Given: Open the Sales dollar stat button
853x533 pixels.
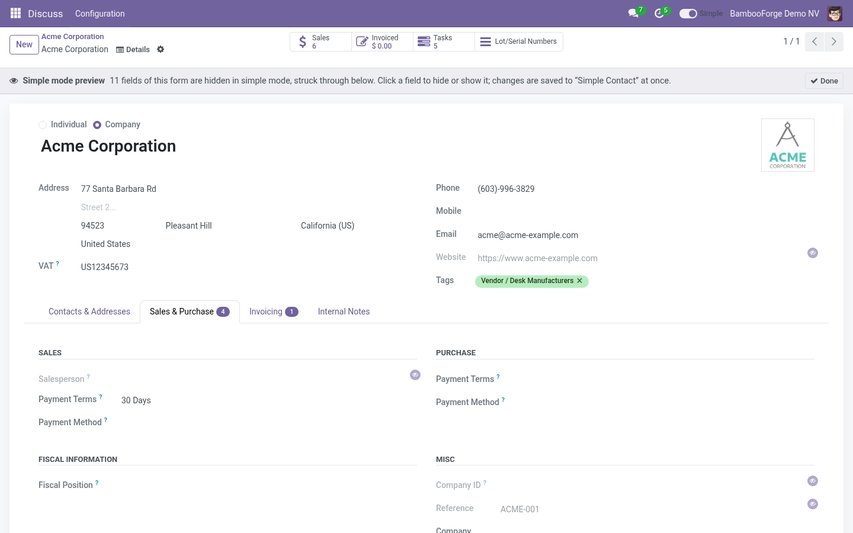Looking at the screenshot, I should click(320, 41).
